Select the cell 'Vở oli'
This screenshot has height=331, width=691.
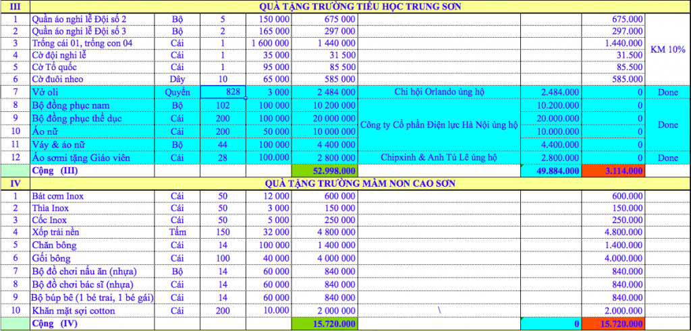92,92
